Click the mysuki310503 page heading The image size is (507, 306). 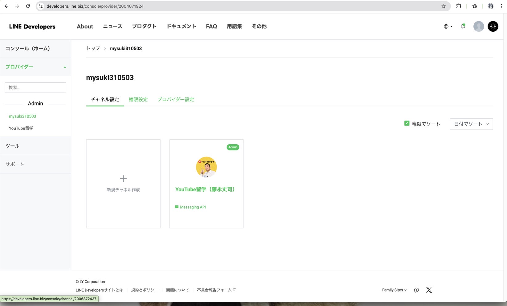[110, 77]
